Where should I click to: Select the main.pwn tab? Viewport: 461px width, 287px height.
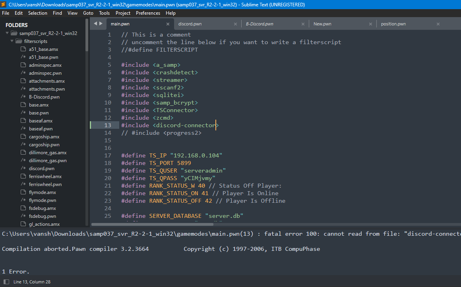click(120, 24)
